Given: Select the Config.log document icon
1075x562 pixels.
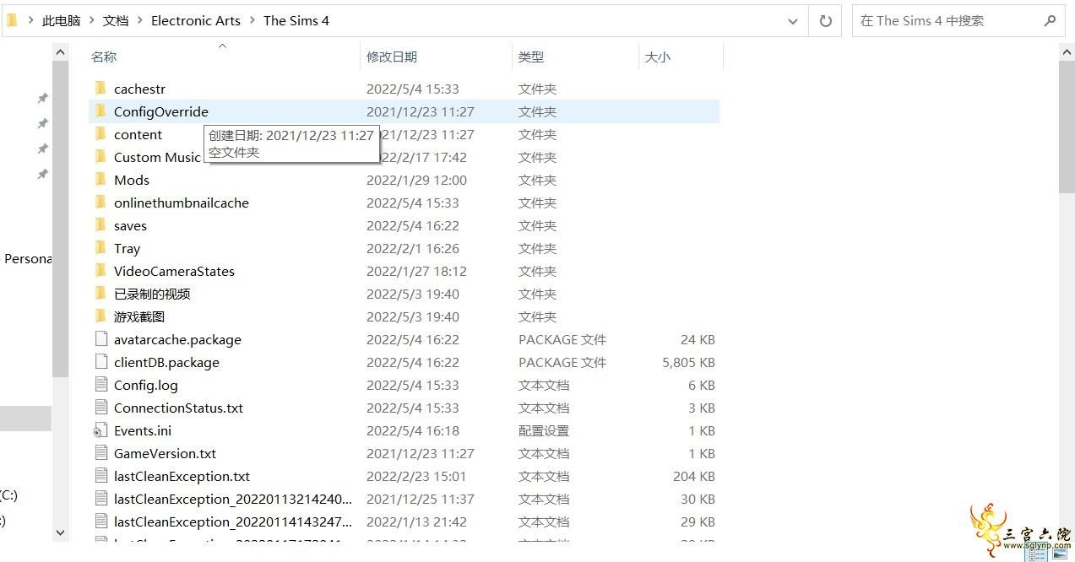Looking at the screenshot, I should click(x=101, y=385).
